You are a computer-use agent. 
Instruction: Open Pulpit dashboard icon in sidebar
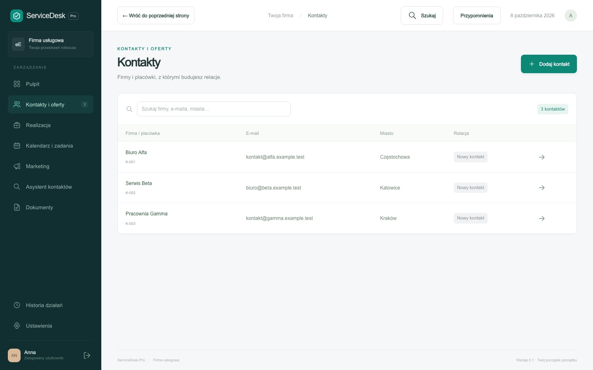[17, 84]
